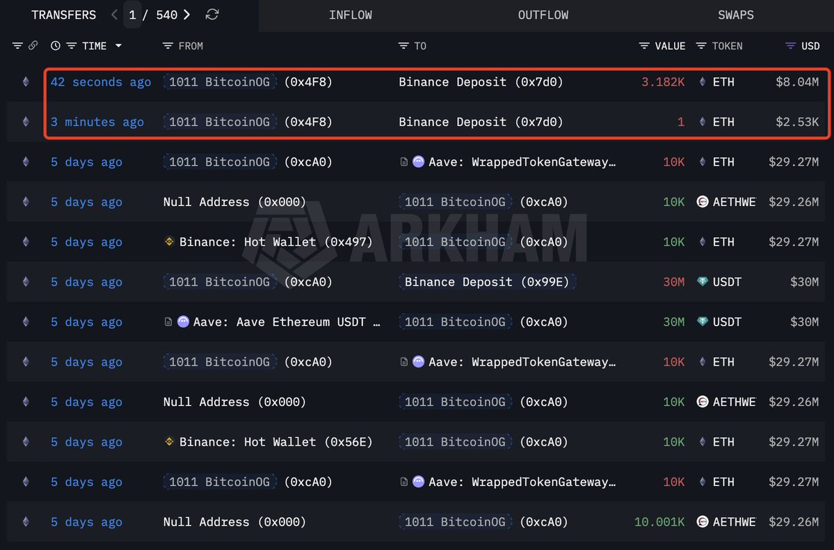Click the page number input field
The image size is (834, 550).
[132, 15]
